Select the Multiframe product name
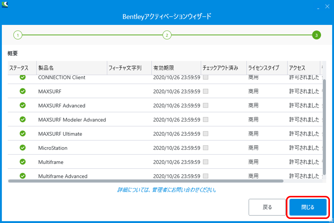Screen dimensions: 334x223 pyautogui.click(x=51, y=162)
